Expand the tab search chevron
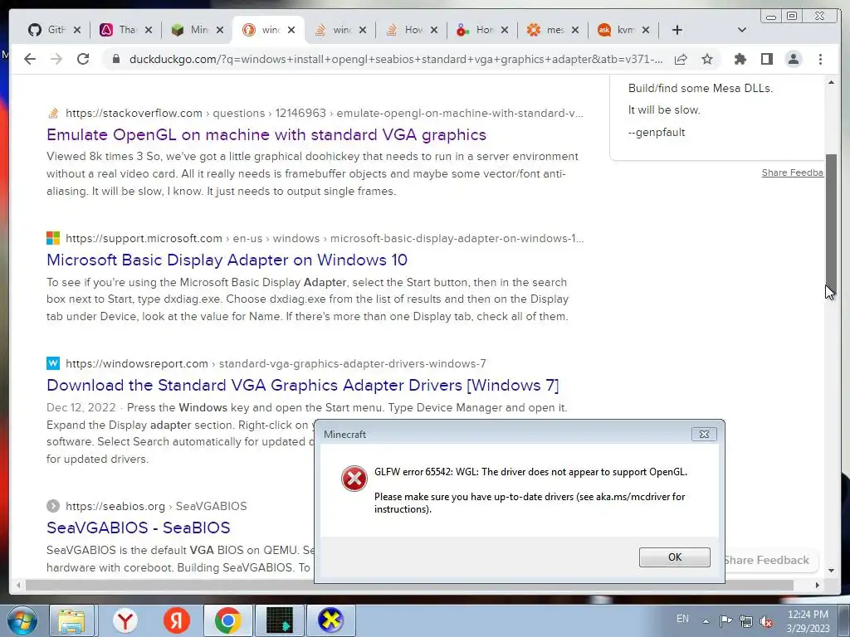Image resolution: width=850 pixels, height=637 pixels. 742,30
